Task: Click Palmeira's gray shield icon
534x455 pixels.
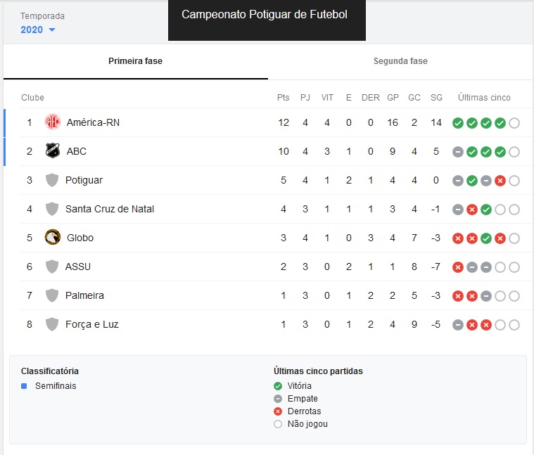Action: [51, 295]
